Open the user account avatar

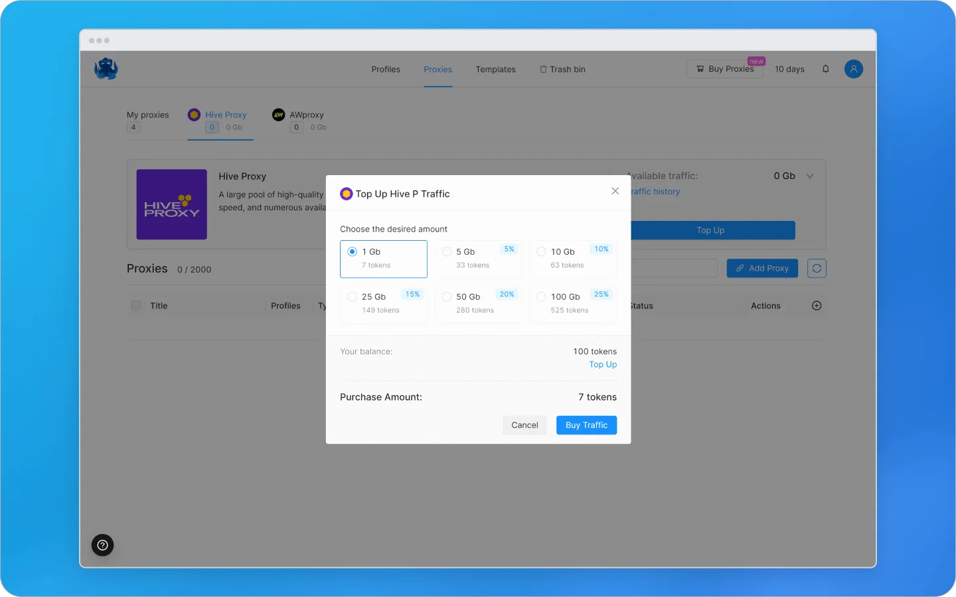click(853, 69)
